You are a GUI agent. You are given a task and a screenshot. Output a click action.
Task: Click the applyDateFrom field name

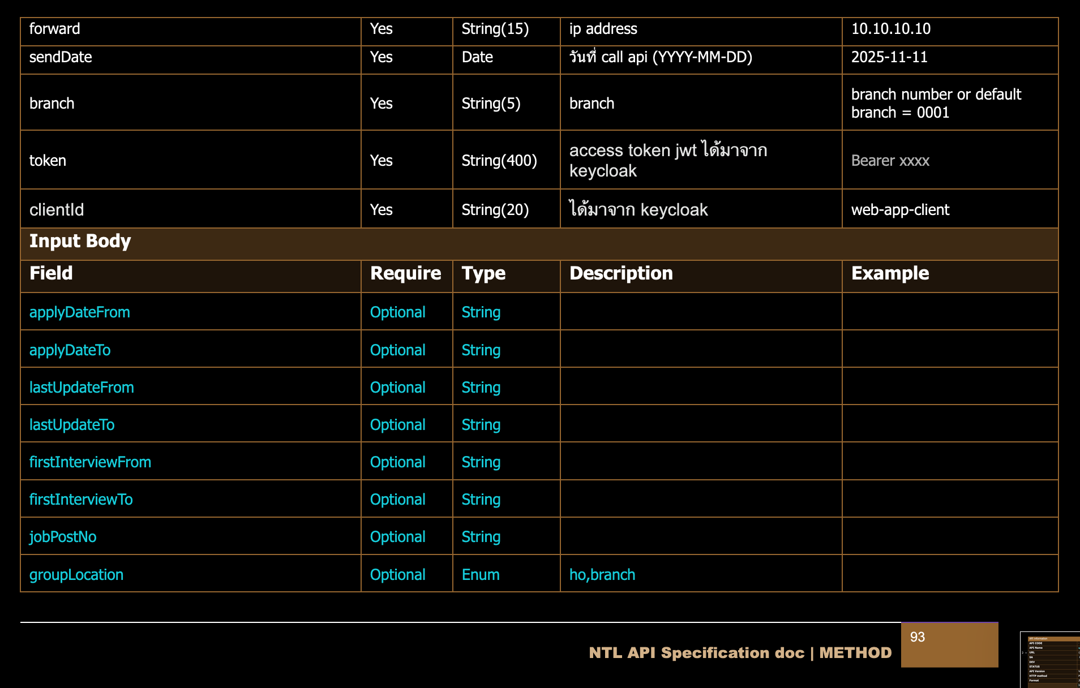tap(80, 312)
